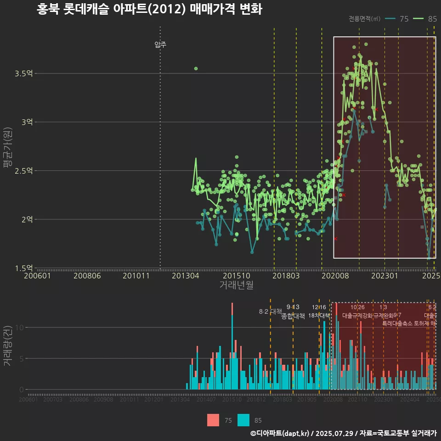Click 202008 on the price chart axis

tap(335, 276)
